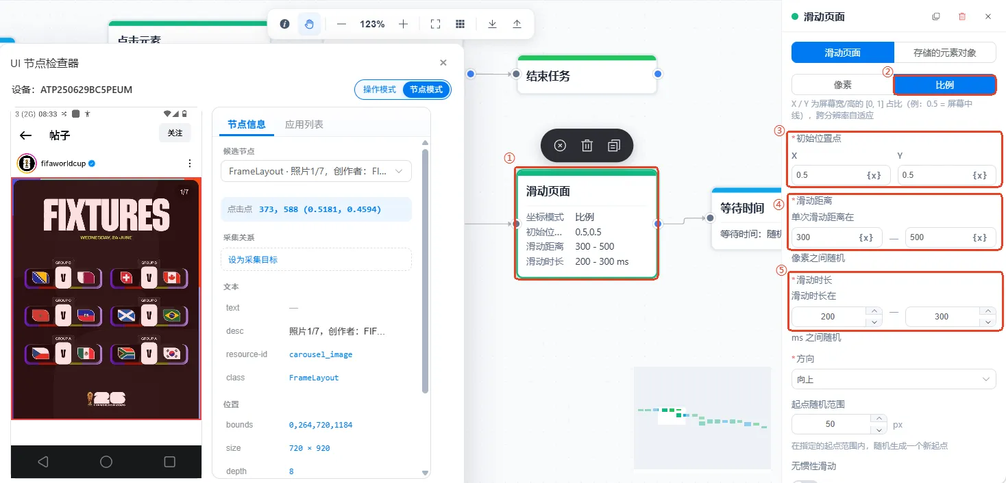Duplicate node with floating copy icon
1006x483 pixels.
pos(613,145)
